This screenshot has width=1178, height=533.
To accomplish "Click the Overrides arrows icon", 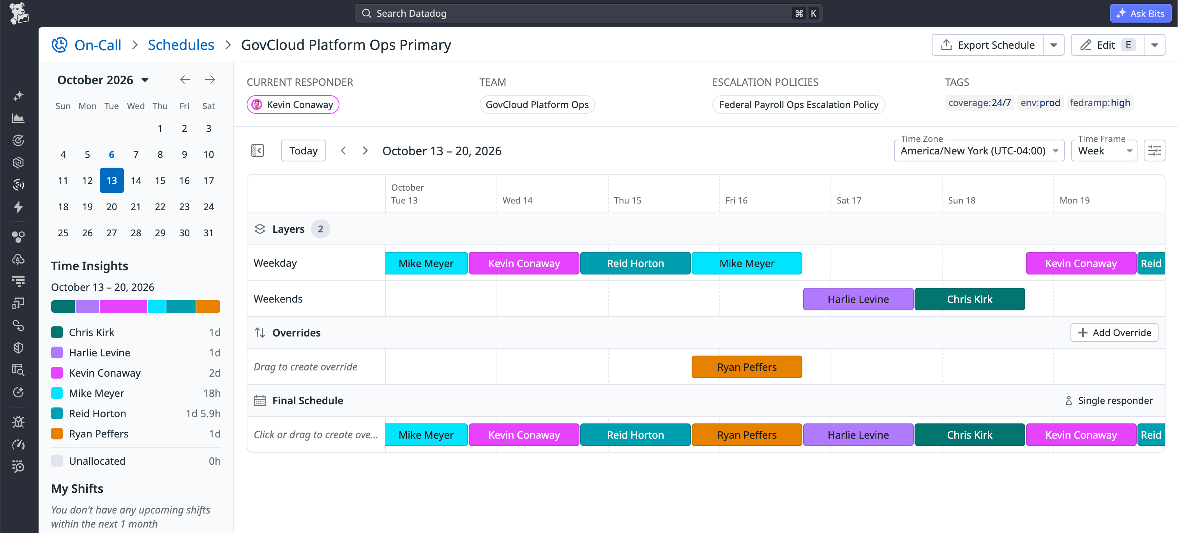I will pyautogui.click(x=260, y=333).
